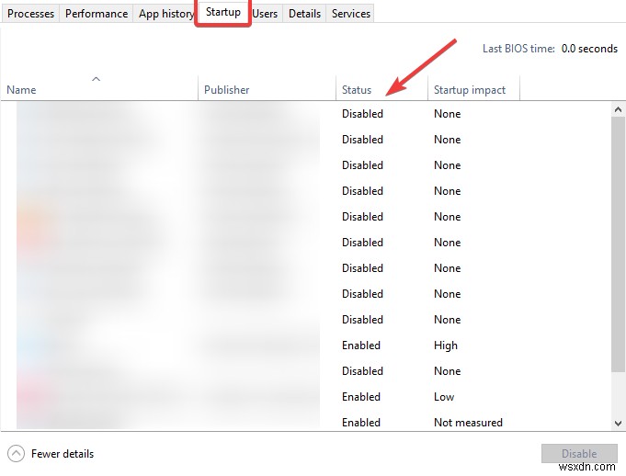The height and width of the screenshot is (476, 626).
Task: Open the Details tab
Action: [x=304, y=14]
